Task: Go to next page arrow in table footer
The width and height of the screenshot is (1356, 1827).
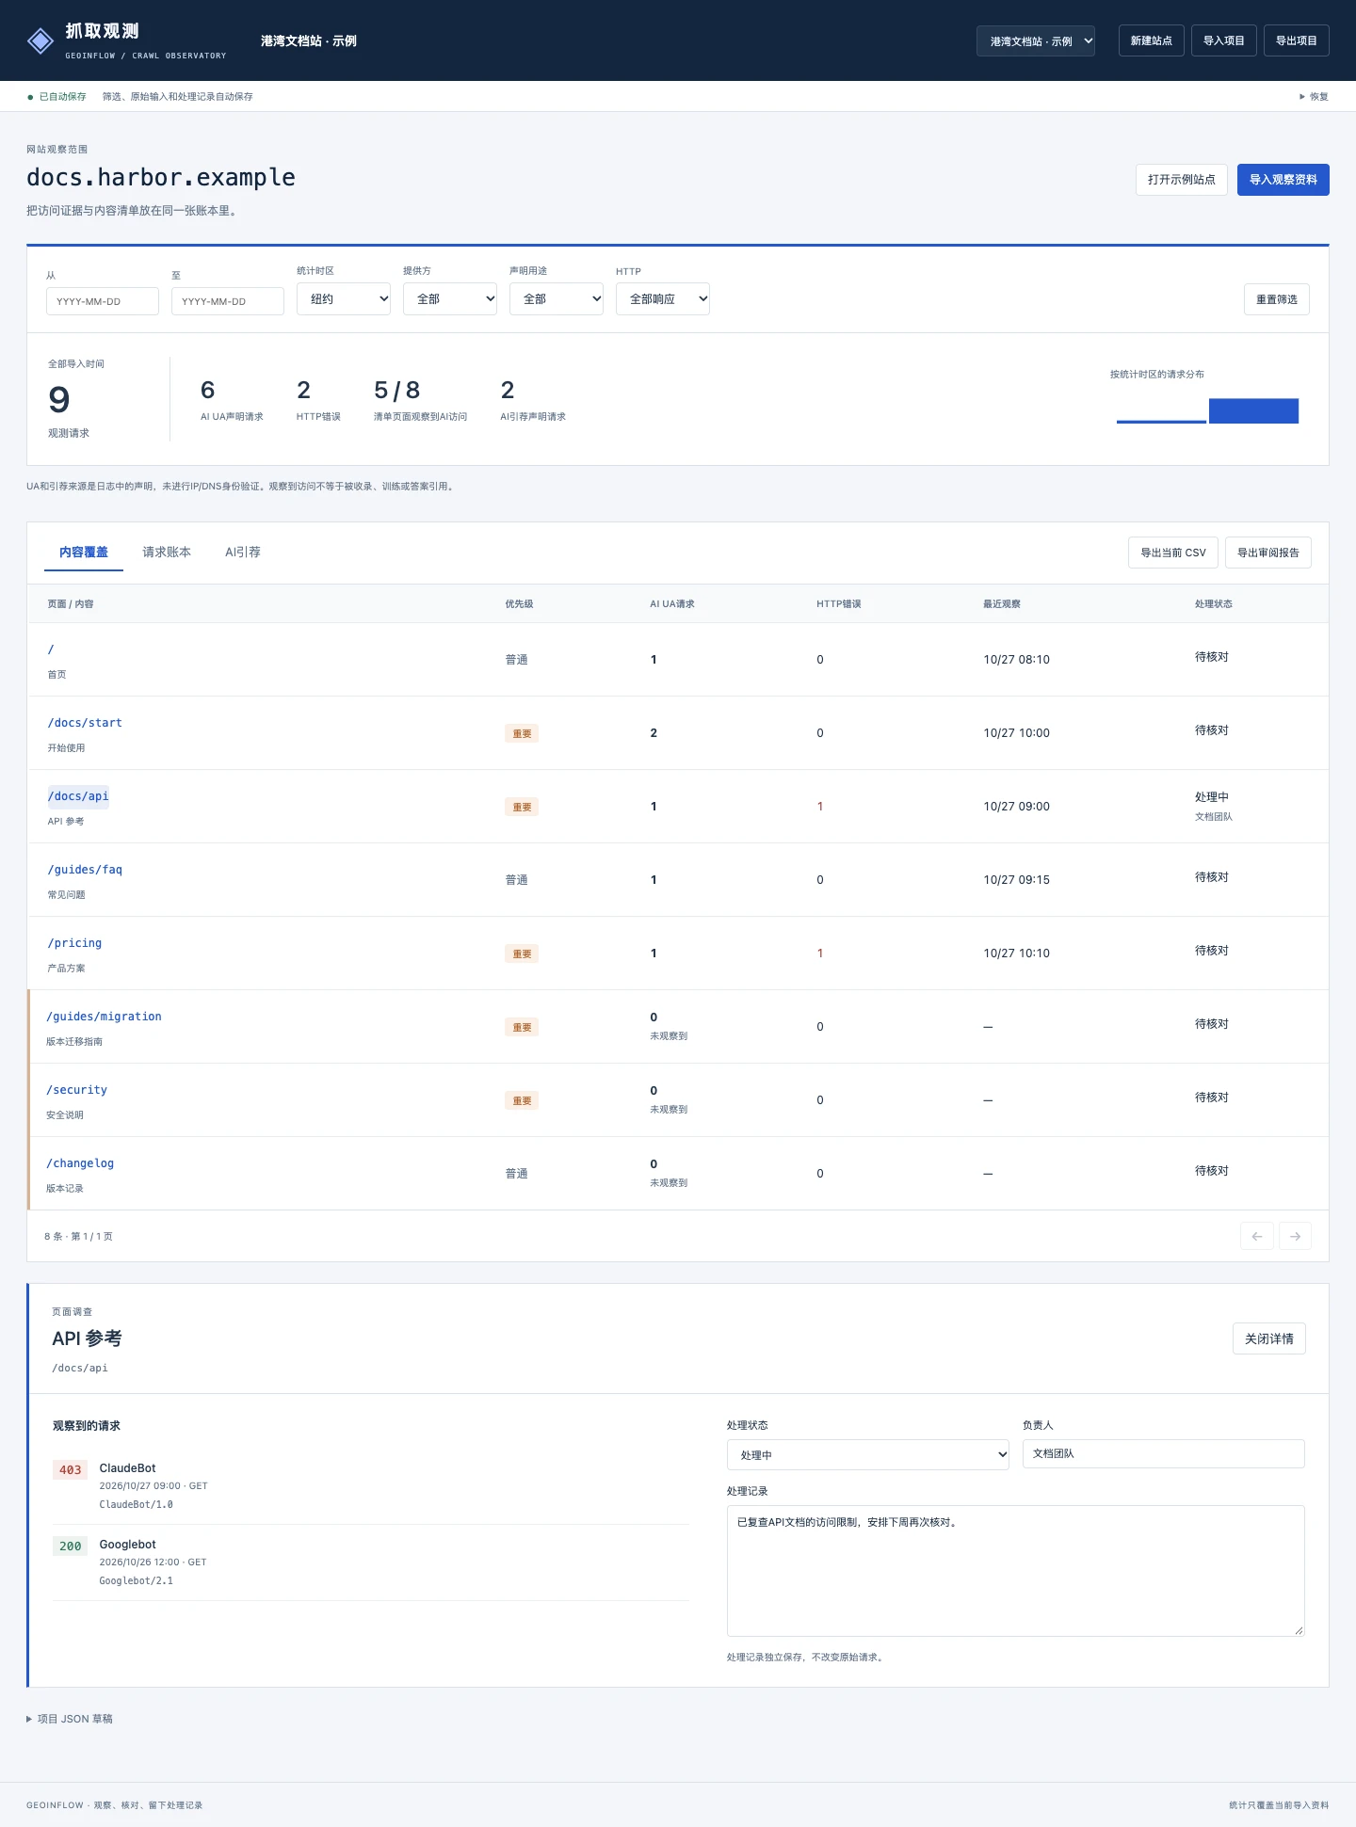Action: tap(1295, 1236)
